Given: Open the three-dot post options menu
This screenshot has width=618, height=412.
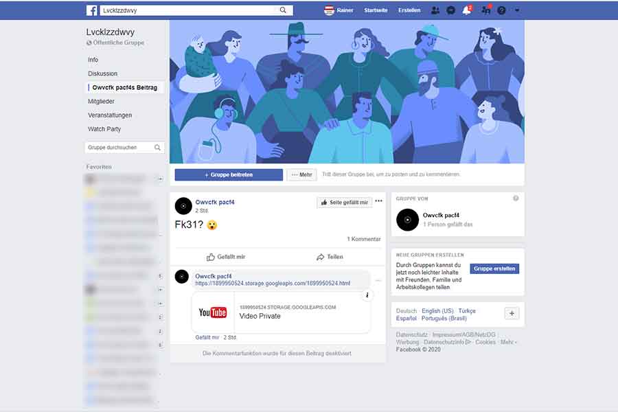Looking at the screenshot, I should 378,201.
